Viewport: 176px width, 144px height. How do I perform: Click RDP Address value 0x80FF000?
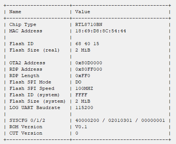(89, 69)
